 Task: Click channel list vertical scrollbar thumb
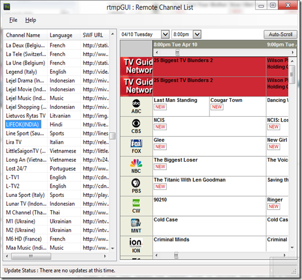(112, 136)
